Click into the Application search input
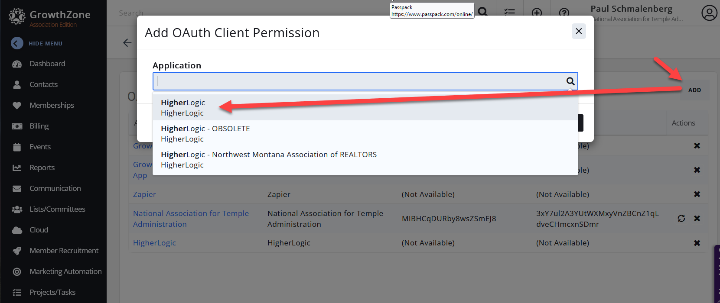The width and height of the screenshot is (720, 303). [x=360, y=81]
